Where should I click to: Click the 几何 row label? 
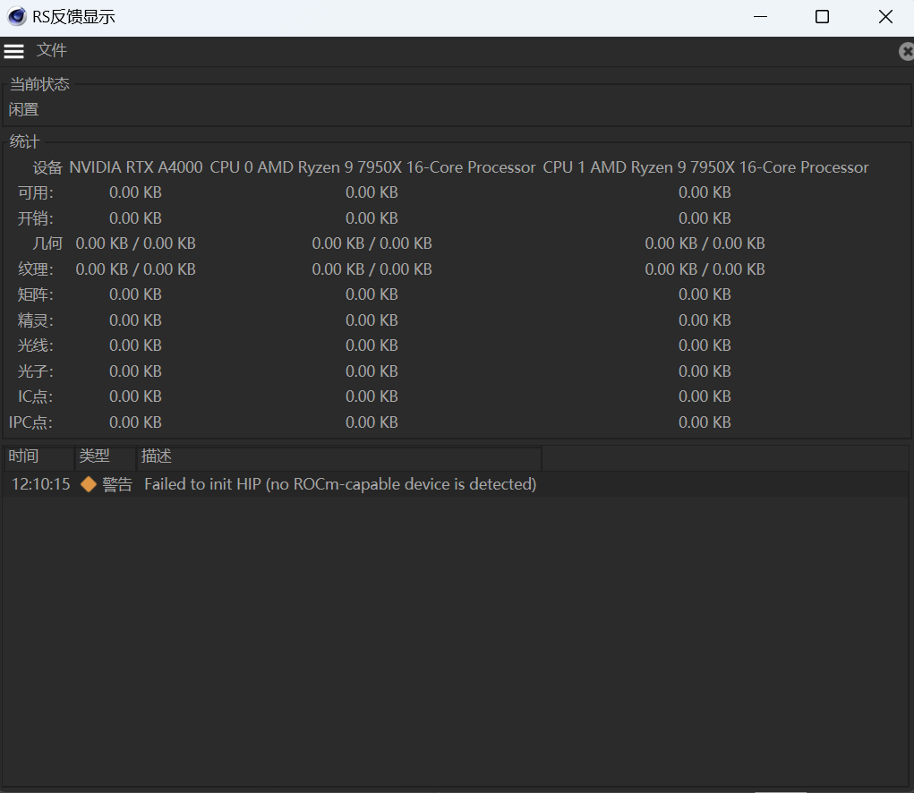coord(48,243)
